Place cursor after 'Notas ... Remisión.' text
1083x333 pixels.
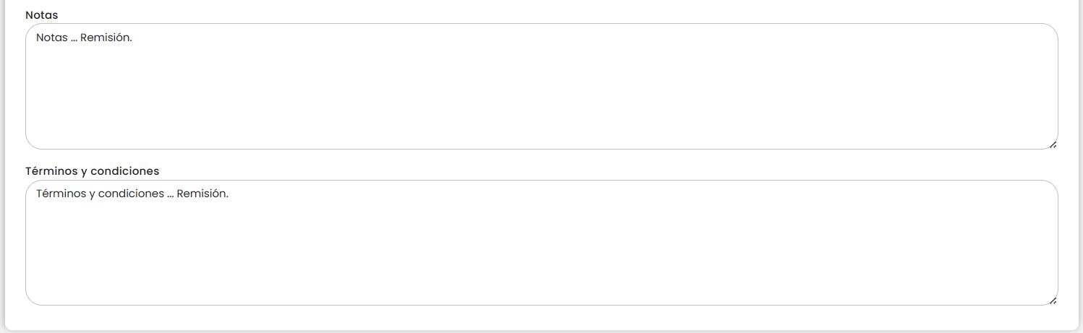pos(133,38)
